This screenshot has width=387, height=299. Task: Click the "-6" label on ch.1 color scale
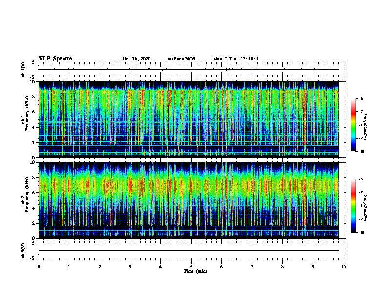(x=361, y=98)
